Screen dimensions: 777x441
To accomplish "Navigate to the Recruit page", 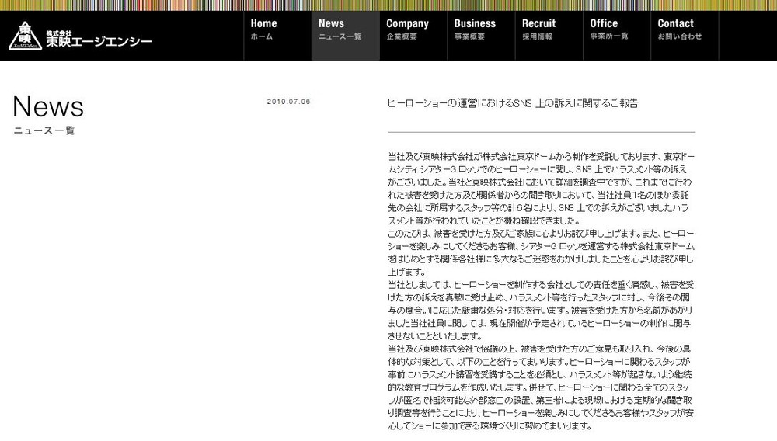I will click(538, 30).
